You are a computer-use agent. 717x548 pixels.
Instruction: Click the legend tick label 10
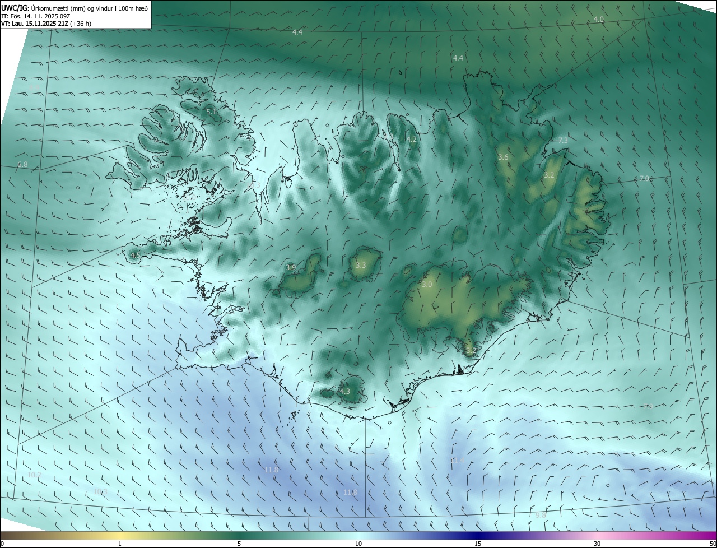point(358,544)
